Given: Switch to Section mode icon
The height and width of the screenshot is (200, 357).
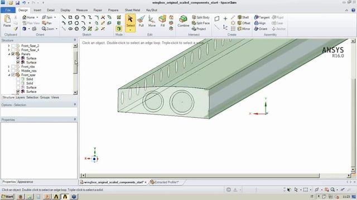Looking at the screenshot, I should tap(119, 23).
